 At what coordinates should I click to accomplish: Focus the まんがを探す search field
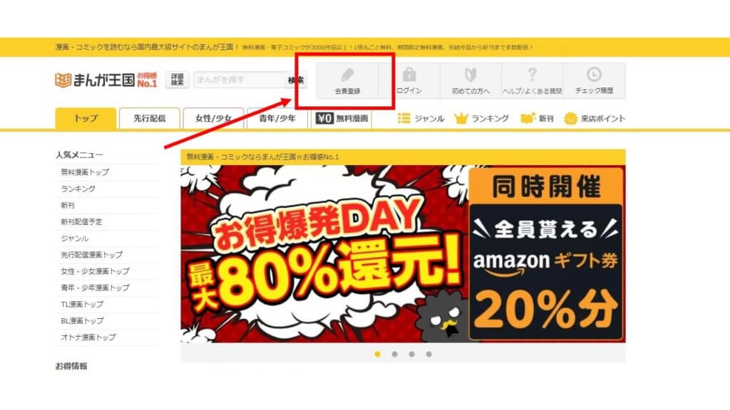coord(239,80)
